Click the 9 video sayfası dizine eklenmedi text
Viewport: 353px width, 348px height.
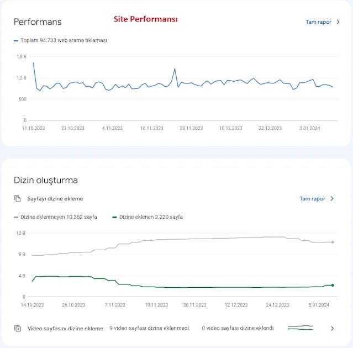pos(149,328)
